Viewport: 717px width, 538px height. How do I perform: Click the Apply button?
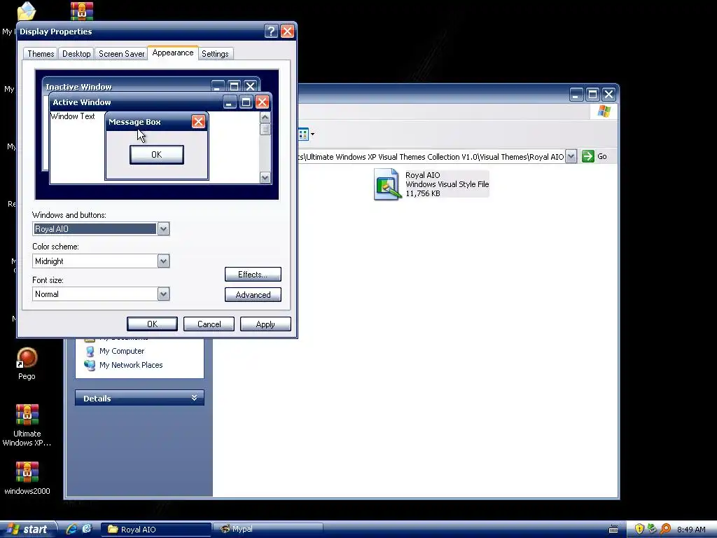[x=265, y=324]
